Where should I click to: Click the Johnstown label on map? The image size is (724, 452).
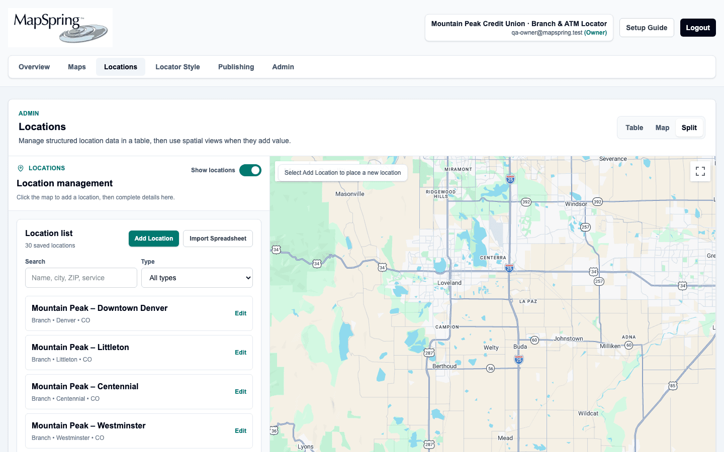pos(568,338)
